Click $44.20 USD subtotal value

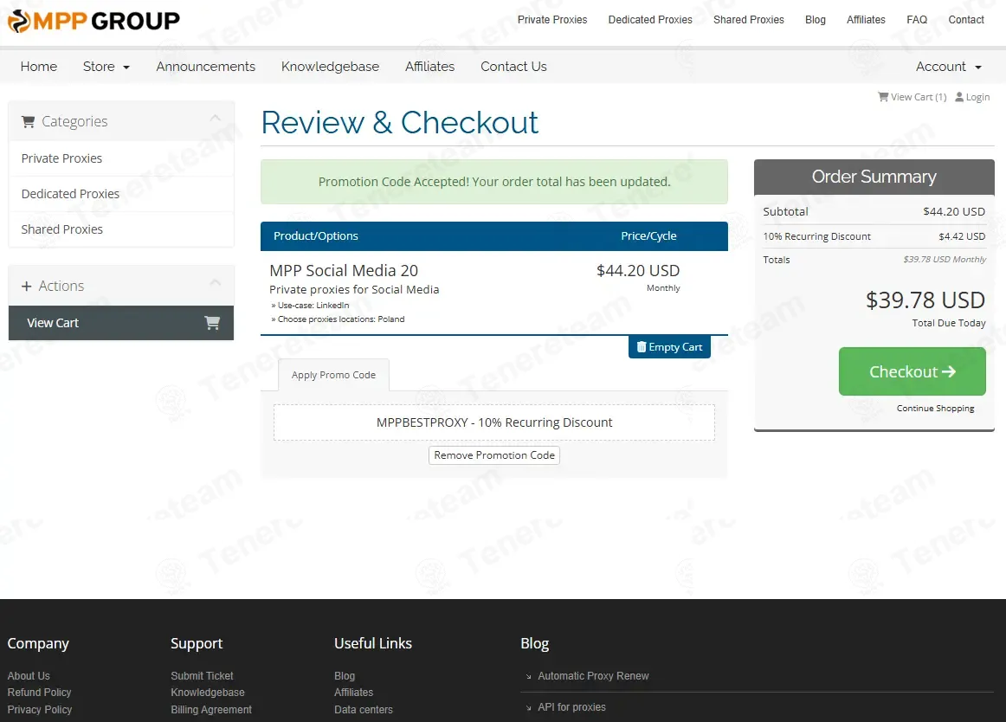pyautogui.click(x=954, y=212)
